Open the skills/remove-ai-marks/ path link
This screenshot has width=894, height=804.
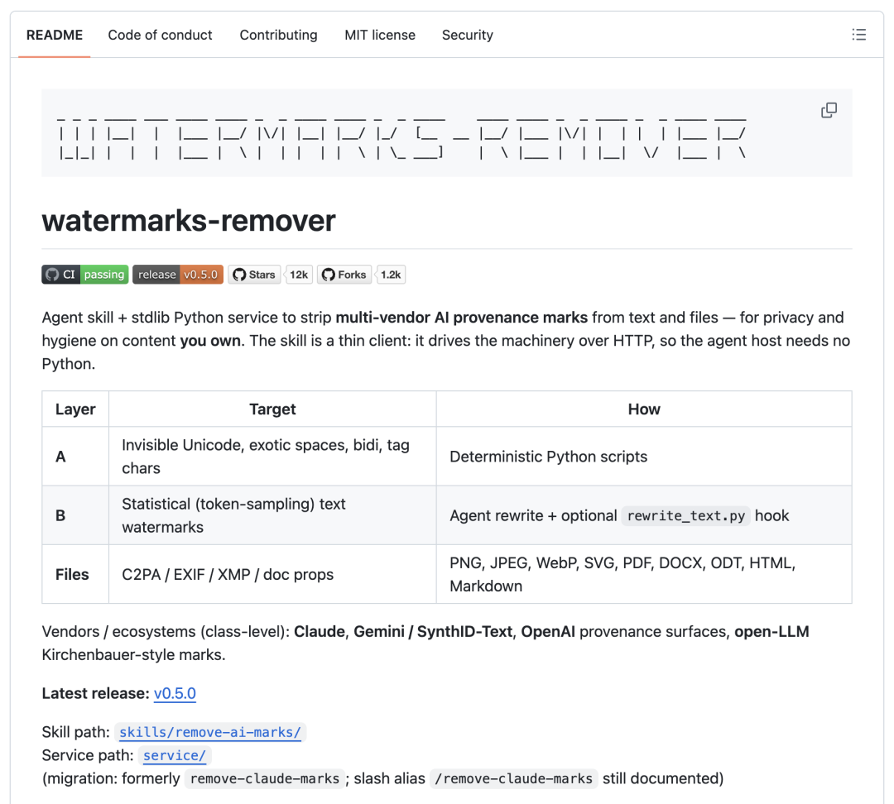click(x=209, y=732)
